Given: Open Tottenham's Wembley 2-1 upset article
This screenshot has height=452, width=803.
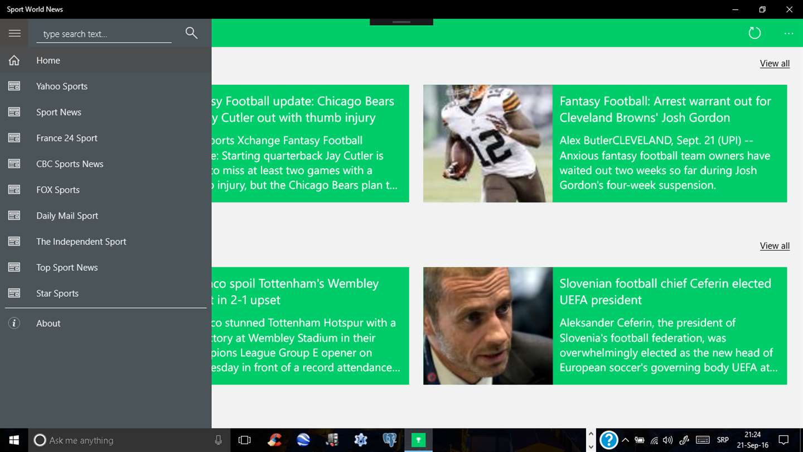Looking at the screenshot, I should point(311,326).
